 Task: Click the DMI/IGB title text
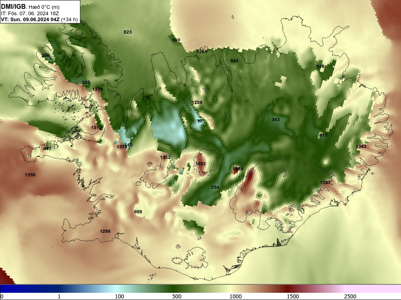pos(13,7)
